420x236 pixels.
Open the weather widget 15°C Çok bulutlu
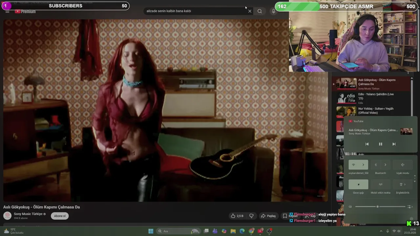click(13, 231)
